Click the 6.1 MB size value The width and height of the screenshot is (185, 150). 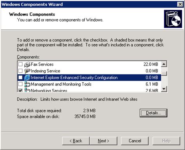(152, 84)
